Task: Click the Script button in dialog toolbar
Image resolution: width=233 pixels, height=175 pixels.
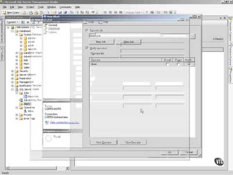Action: (x=89, y=22)
